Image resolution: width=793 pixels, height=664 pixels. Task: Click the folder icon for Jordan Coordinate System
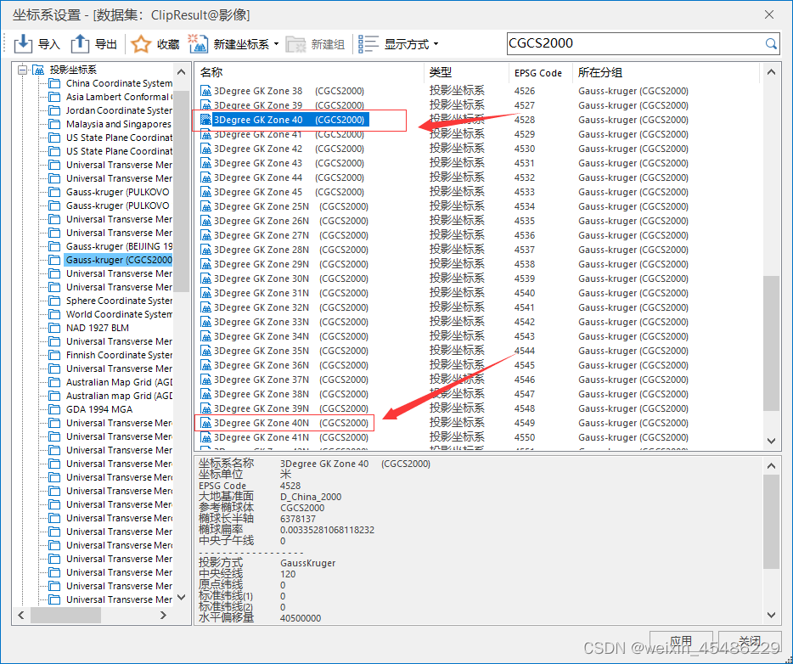coord(54,110)
